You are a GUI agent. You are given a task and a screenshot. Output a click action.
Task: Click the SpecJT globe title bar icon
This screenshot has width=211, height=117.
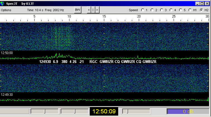click(x=2, y=4)
